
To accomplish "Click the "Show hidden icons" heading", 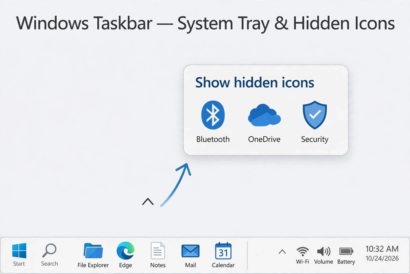I will pyautogui.click(x=255, y=82).
